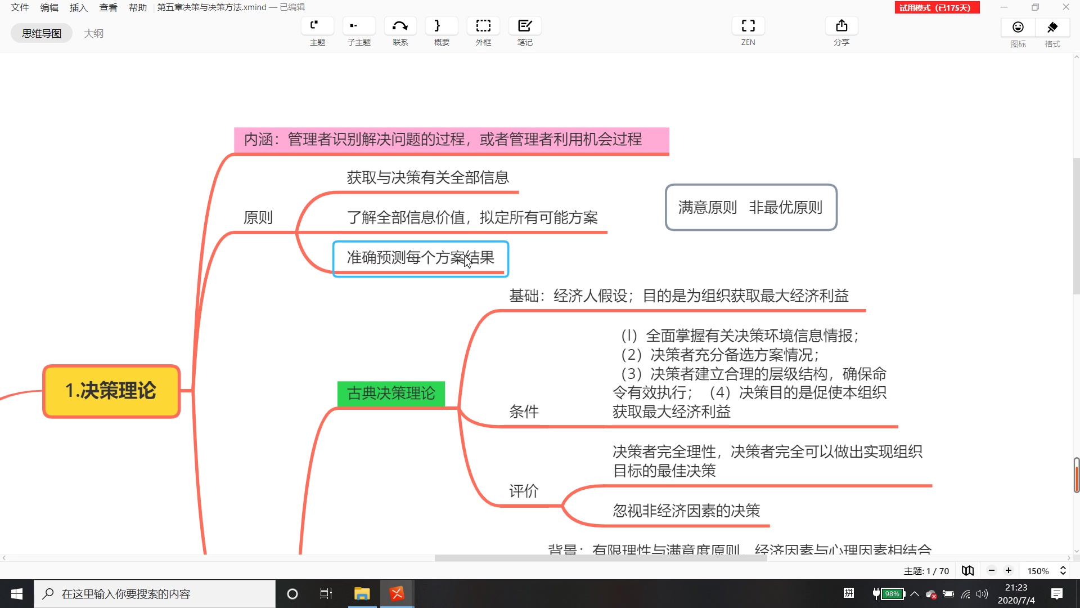The image size is (1080, 608).
Task: Select the 原则 topic
Action: (258, 217)
